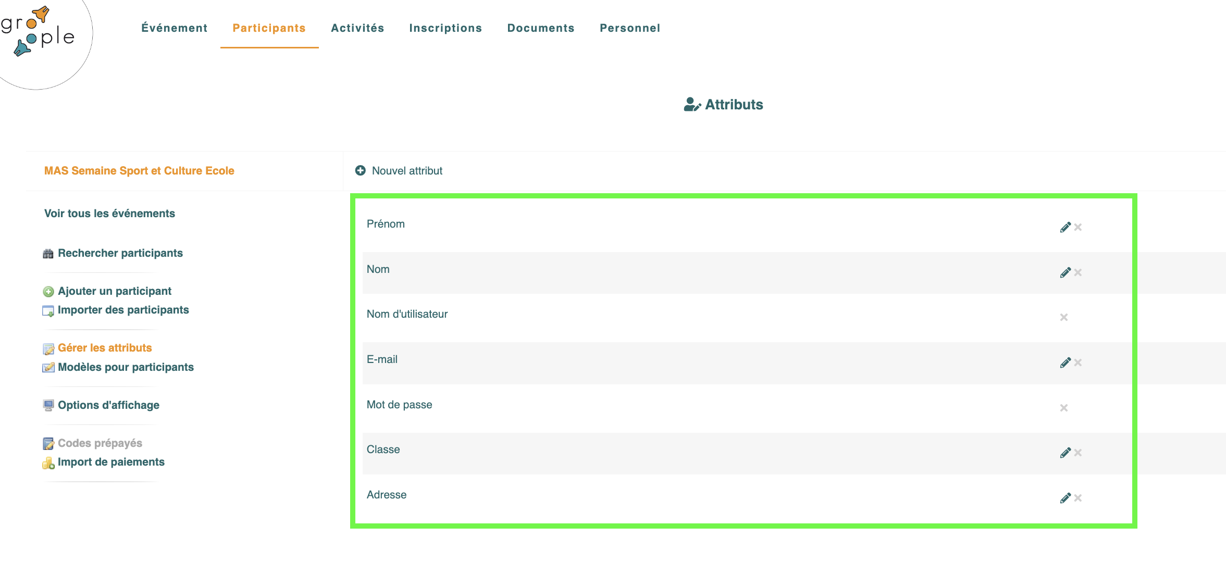Viewport: 1226px width, 576px height.
Task: Click the icon beside Codes prépayés
Action: coord(48,444)
